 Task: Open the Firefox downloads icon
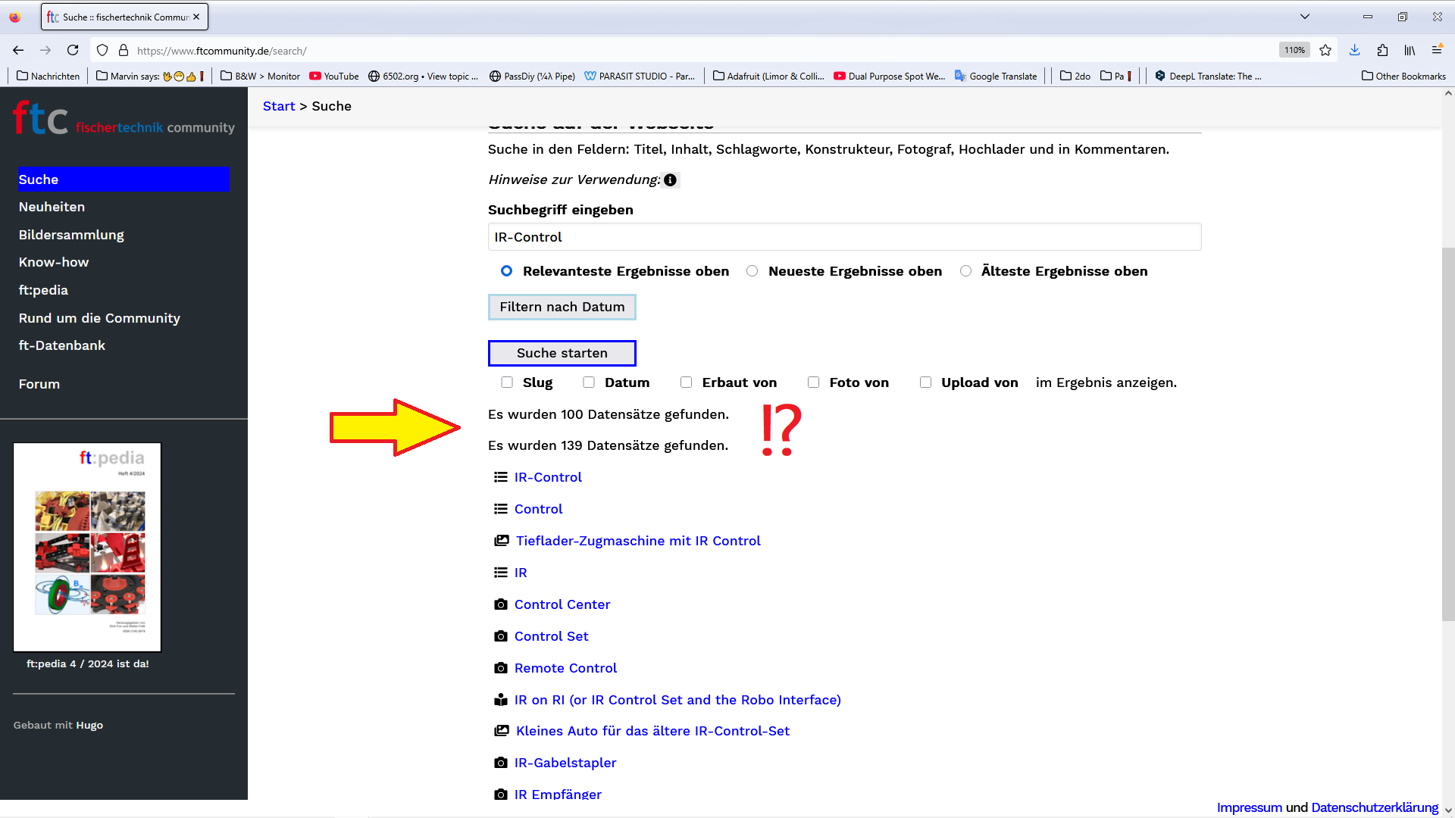1355,51
